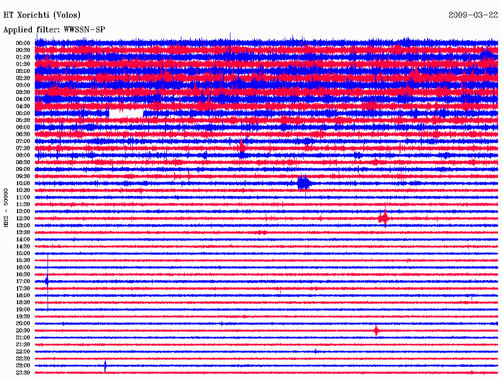Select the 05:00 time label

coord(23,113)
